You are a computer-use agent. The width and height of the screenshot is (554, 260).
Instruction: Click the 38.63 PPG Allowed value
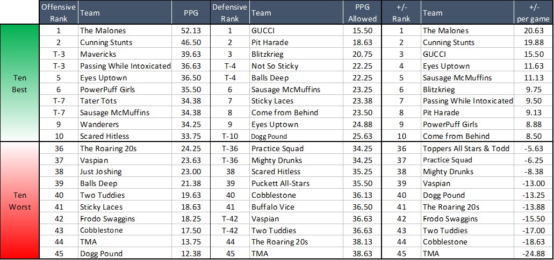[x=363, y=254]
